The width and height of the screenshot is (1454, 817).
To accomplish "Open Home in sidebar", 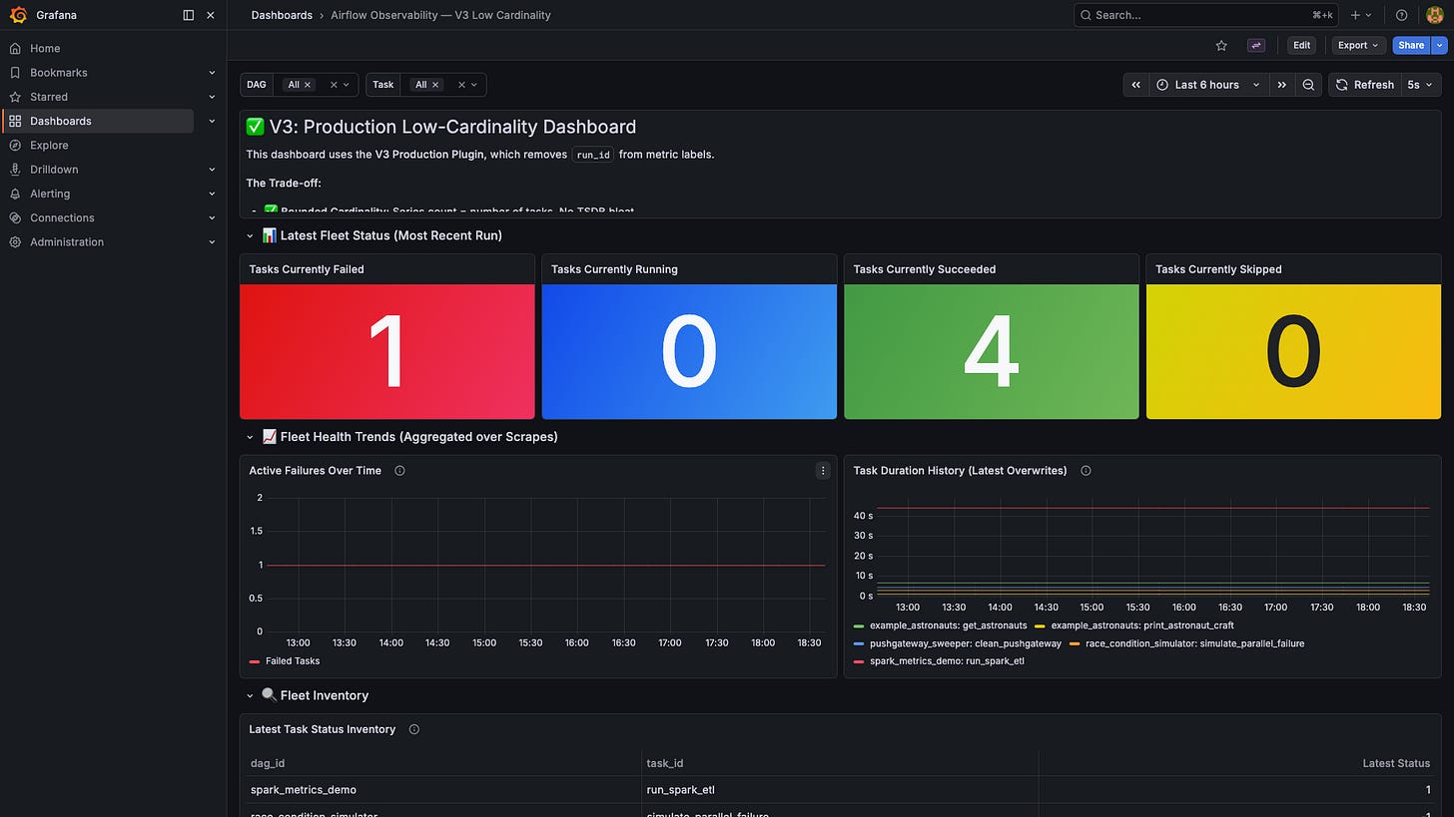I will click(45, 48).
